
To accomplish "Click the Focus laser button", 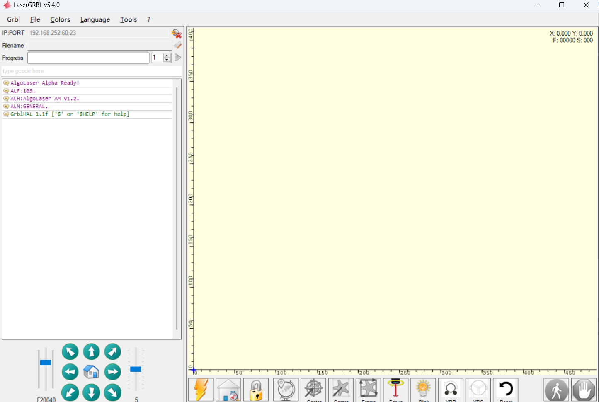I will [396, 390].
